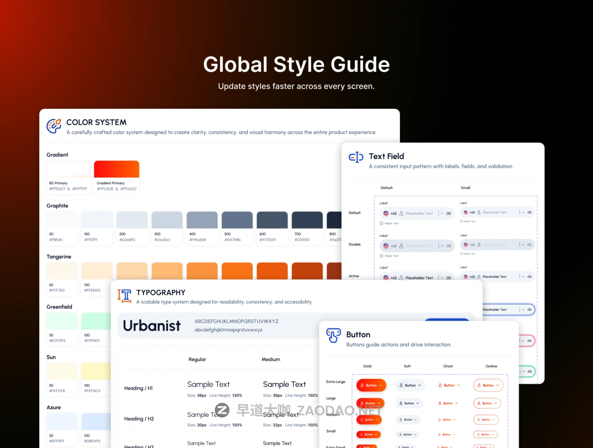
Task: Click helper text info icon under Default default-size field
Action: [x=381, y=223]
